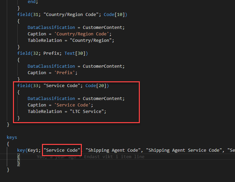The width and height of the screenshot is (235, 182).
Task: Click the key(Key1 declaration
Action: tap(29, 150)
